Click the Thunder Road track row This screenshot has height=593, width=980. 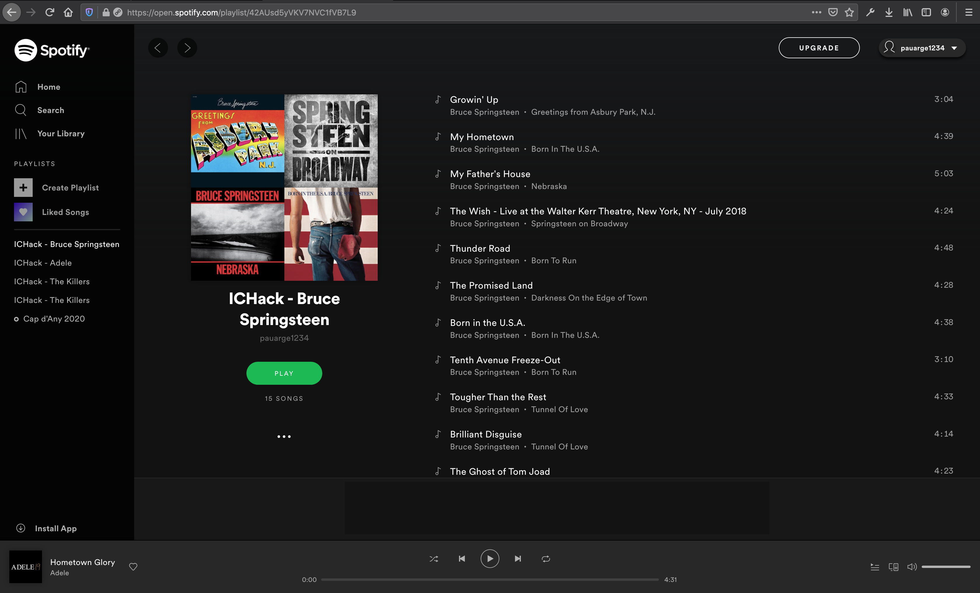pos(480,249)
